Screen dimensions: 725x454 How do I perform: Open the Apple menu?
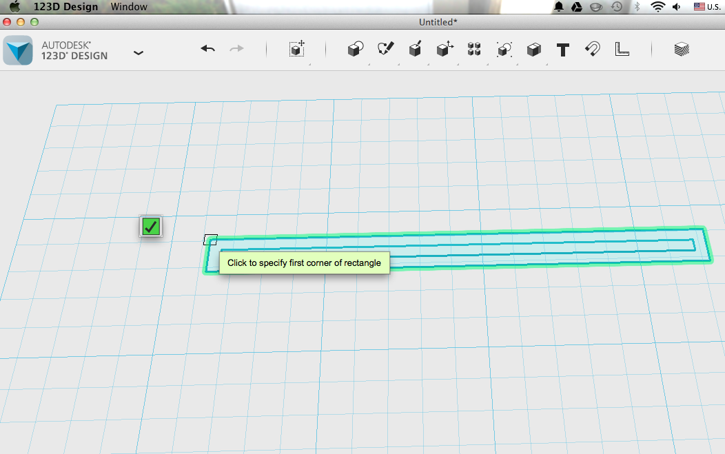coord(14,6)
